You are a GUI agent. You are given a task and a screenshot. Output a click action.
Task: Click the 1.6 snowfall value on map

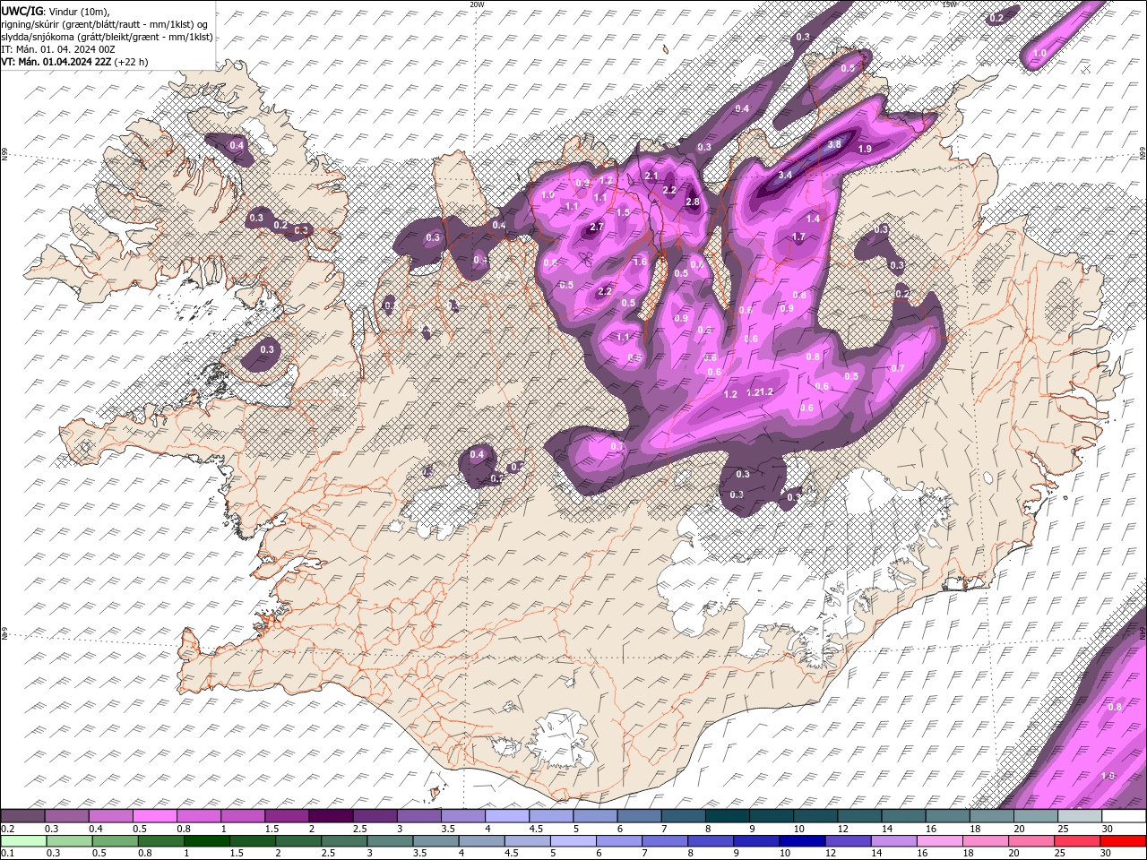point(640,262)
